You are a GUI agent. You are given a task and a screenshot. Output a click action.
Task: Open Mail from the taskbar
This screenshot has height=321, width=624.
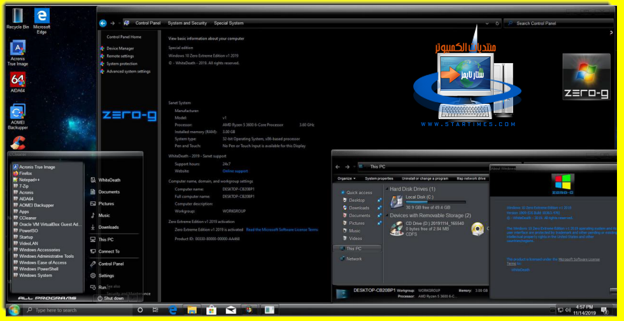coord(230,310)
